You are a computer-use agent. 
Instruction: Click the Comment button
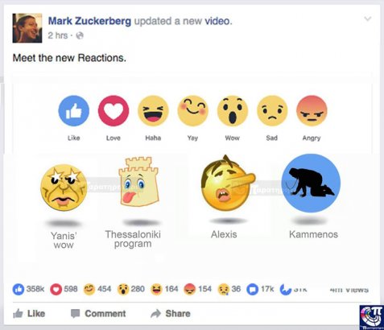(98, 313)
